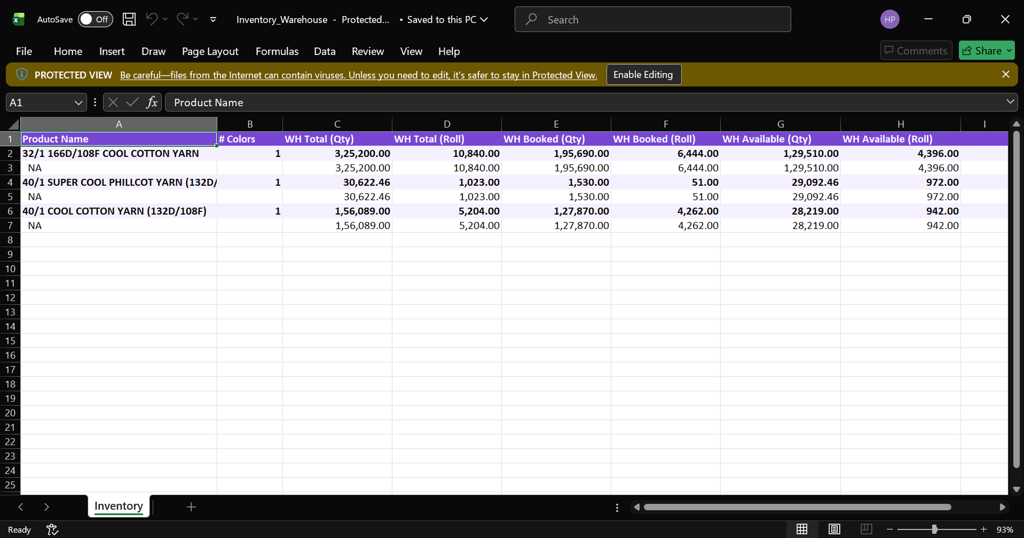Screen dimensions: 1024x538
Task: Click the Enable Editing button
Action: pyautogui.click(x=643, y=75)
